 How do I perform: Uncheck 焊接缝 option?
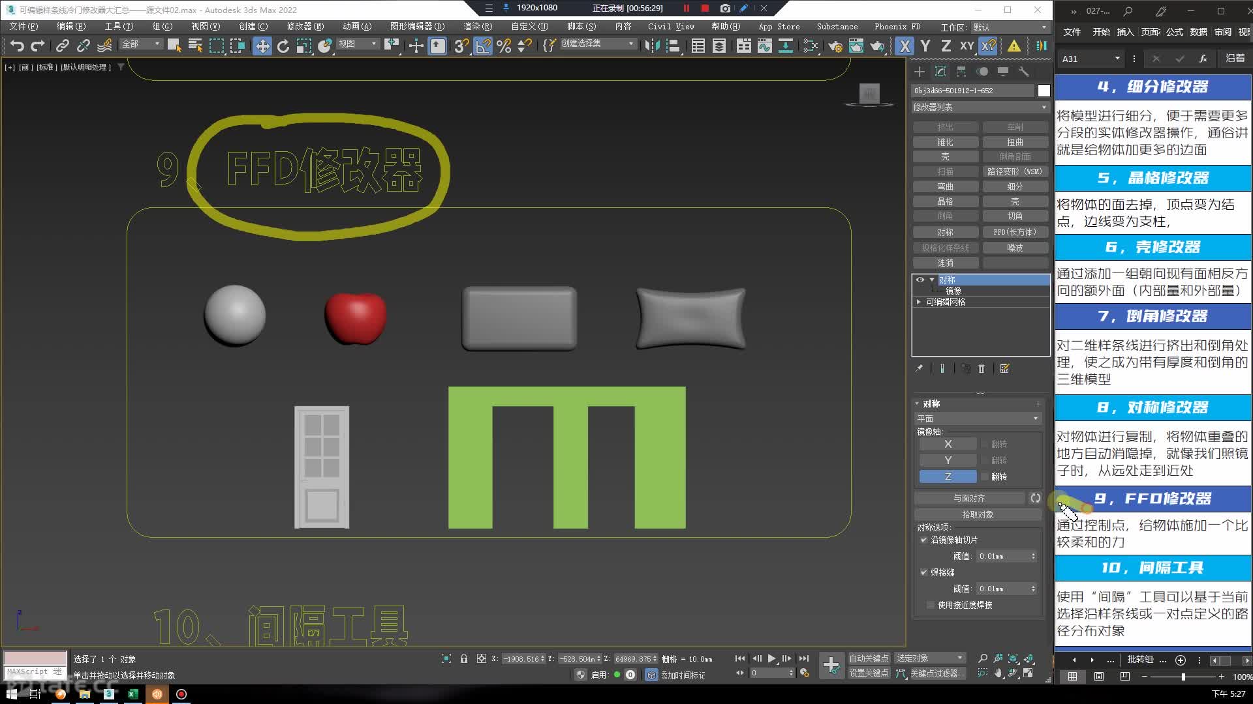[x=923, y=572]
